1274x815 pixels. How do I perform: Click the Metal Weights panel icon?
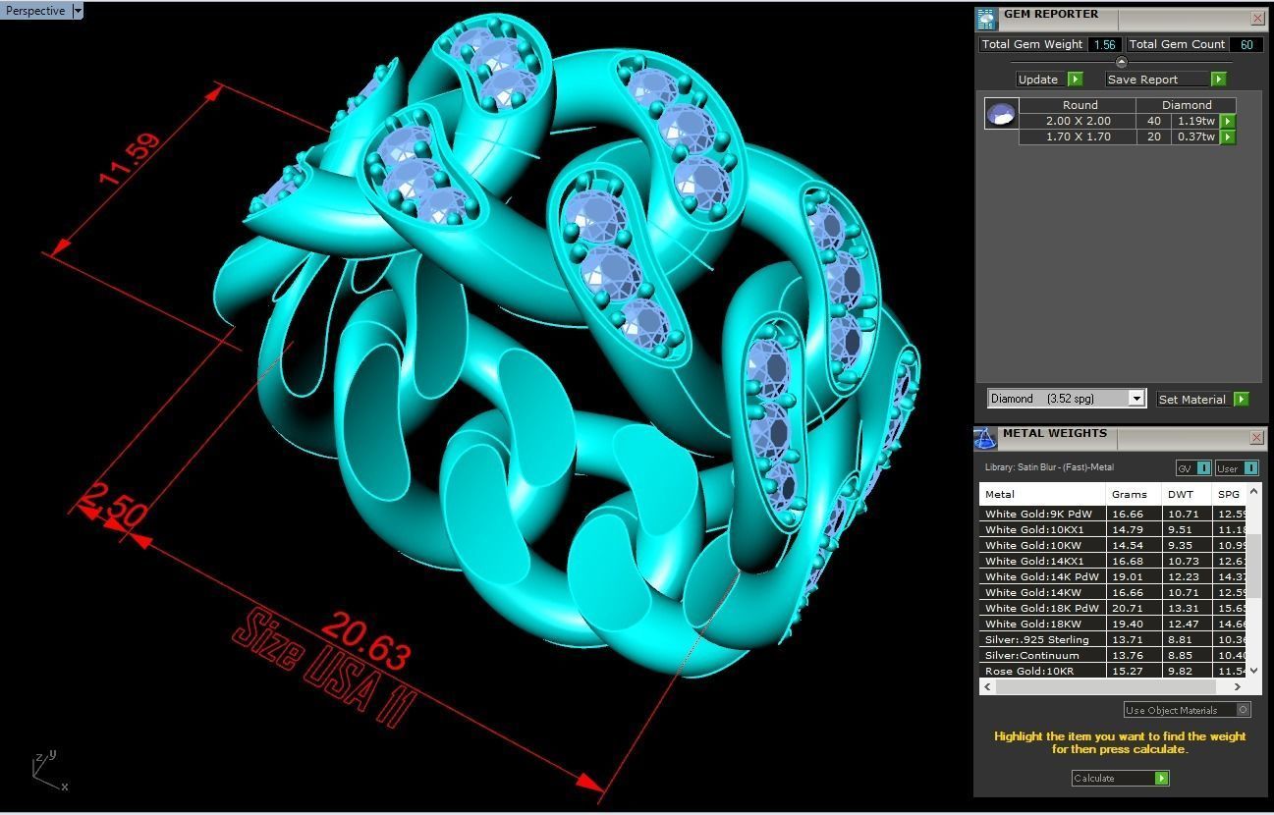tap(985, 438)
